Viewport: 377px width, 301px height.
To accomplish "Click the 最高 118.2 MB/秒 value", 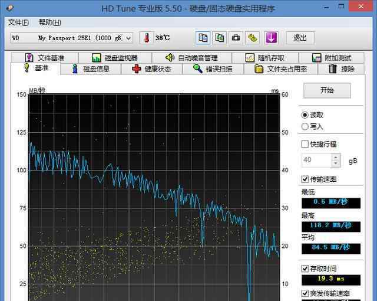I will point(331,227).
